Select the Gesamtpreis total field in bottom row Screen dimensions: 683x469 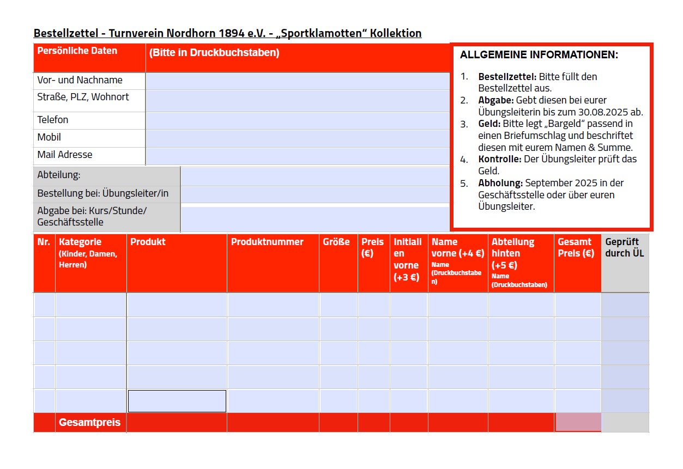[x=578, y=422]
